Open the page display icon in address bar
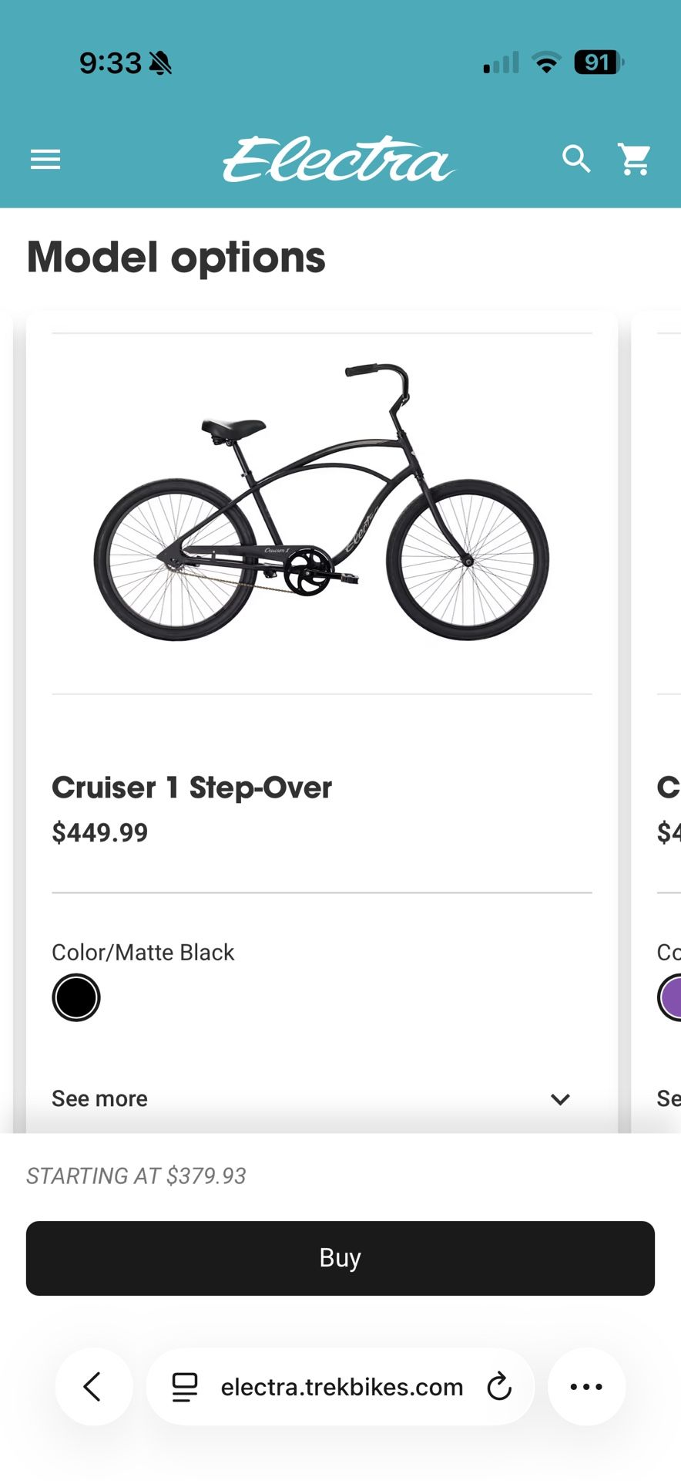Viewport: 681px width, 1481px height. (x=184, y=1386)
